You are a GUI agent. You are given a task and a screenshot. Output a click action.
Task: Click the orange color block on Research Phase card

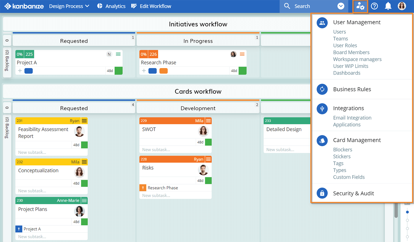pyautogui.click(x=163, y=71)
